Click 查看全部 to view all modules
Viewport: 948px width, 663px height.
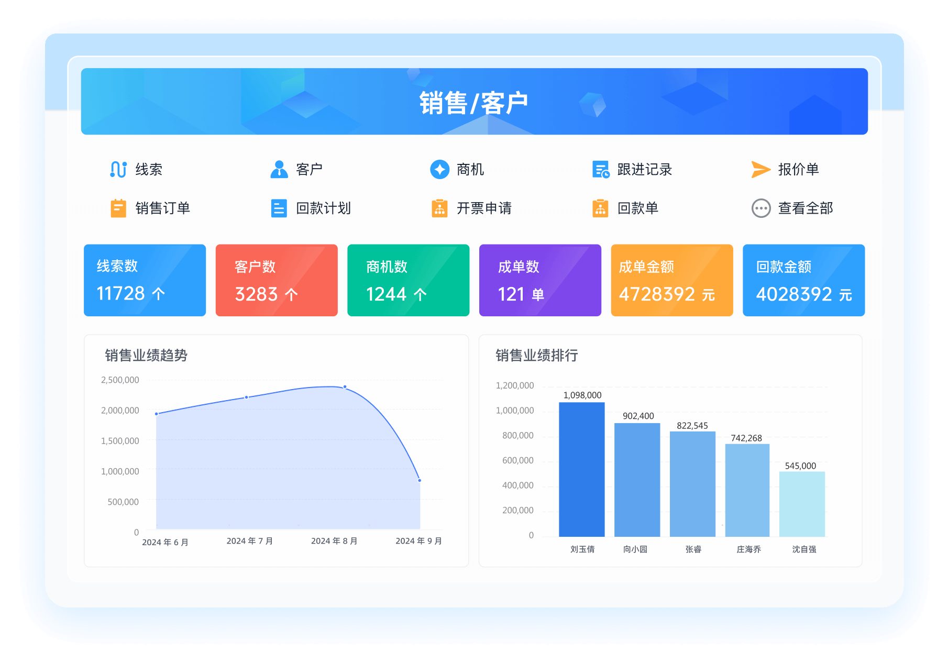[761, 208]
